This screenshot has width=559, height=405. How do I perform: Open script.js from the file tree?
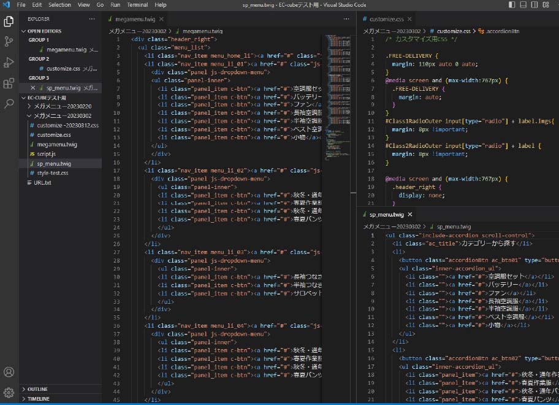point(46,153)
